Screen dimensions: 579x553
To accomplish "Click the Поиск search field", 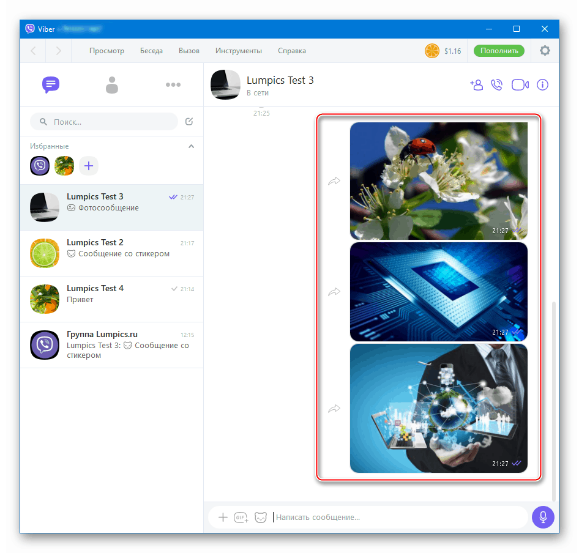I will tap(103, 122).
